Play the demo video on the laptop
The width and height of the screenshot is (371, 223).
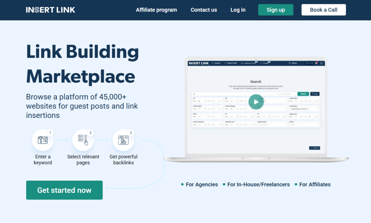256,102
